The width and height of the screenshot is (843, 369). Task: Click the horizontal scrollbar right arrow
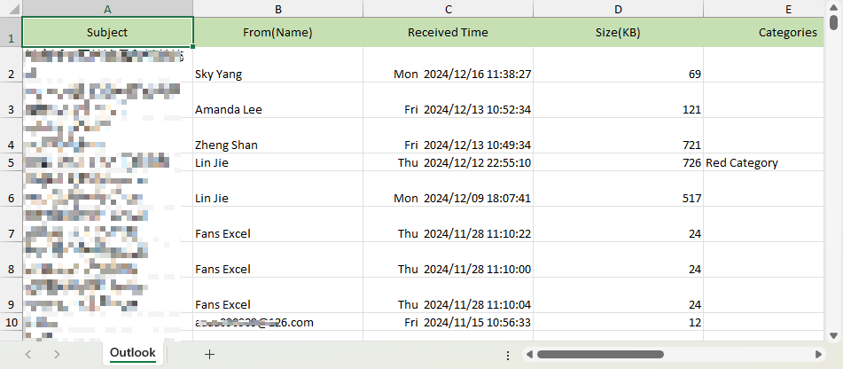[x=820, y=354]
